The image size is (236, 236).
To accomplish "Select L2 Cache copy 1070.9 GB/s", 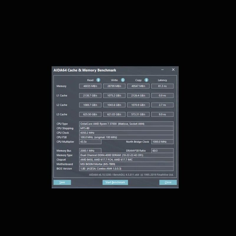I will coord(138,105).
